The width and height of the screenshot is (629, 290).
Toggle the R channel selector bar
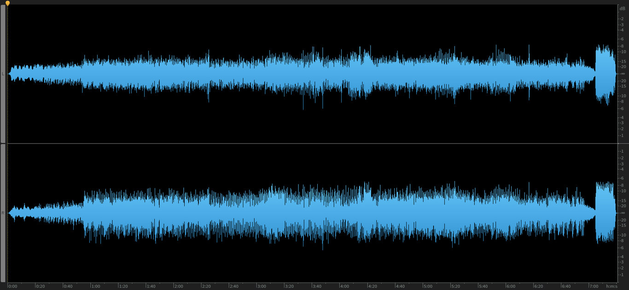[3, 213]
